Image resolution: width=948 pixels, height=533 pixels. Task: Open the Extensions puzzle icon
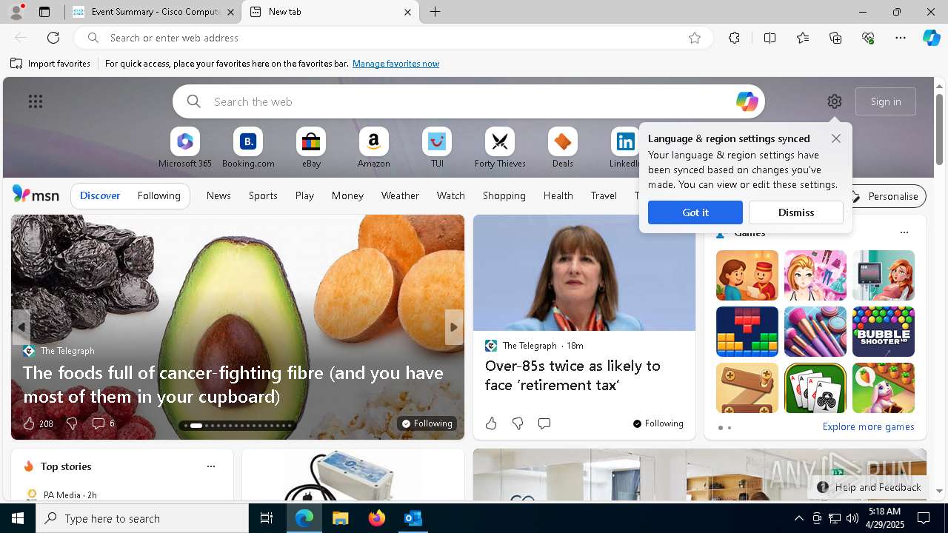(734, 38)
